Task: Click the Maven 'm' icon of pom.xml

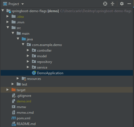Action: pos(14,118)
